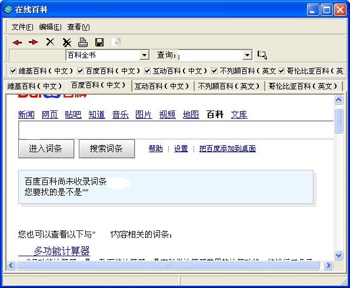Click the red forward arrow icon
Viewport: 350px width, 288px height.
[34, 42]
